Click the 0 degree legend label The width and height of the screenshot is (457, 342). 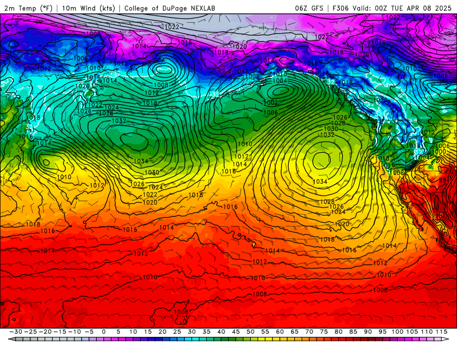[104, 332]
